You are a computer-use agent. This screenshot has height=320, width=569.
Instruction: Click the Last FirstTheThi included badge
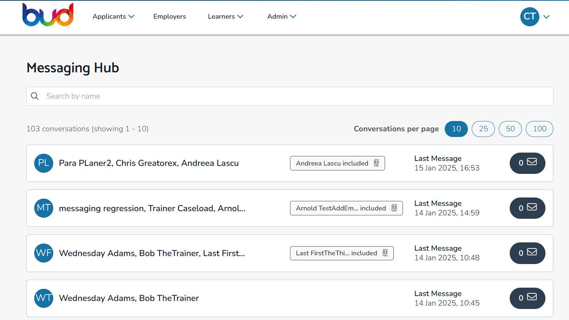point(341,253)
